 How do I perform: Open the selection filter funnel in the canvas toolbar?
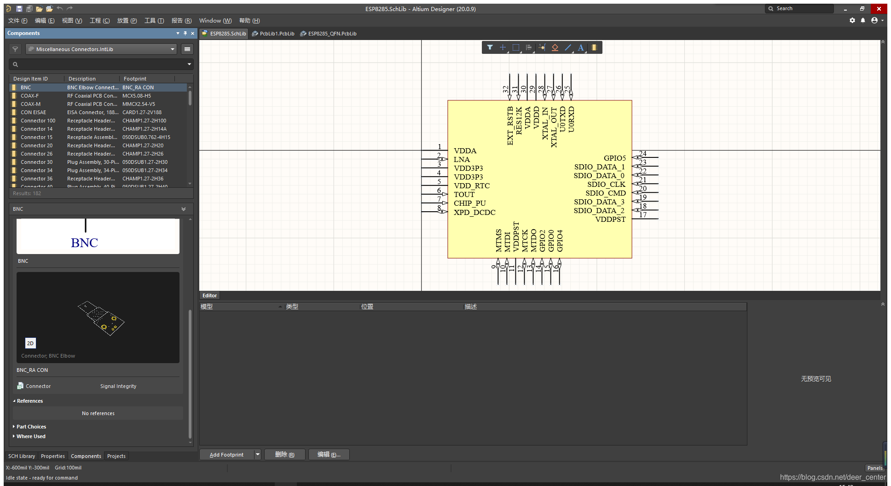click(x=490, y=47)
